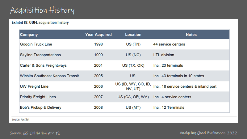Select the 'Carter & Sons Freightways' cell
Viewport: 247px width, 139px height.
coord(43,65)
